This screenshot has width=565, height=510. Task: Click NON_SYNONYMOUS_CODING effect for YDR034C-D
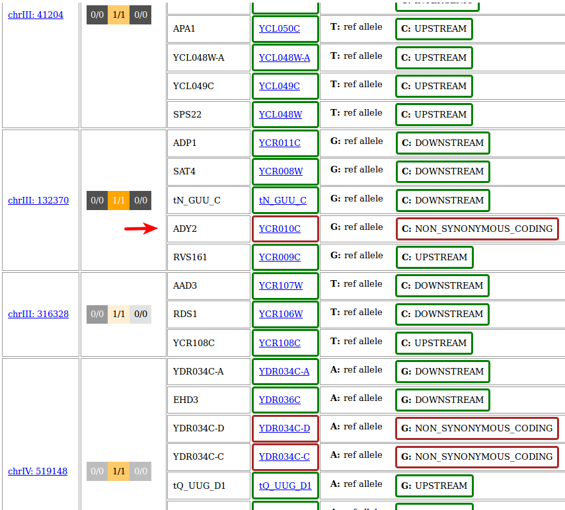[x=476, y=428]
